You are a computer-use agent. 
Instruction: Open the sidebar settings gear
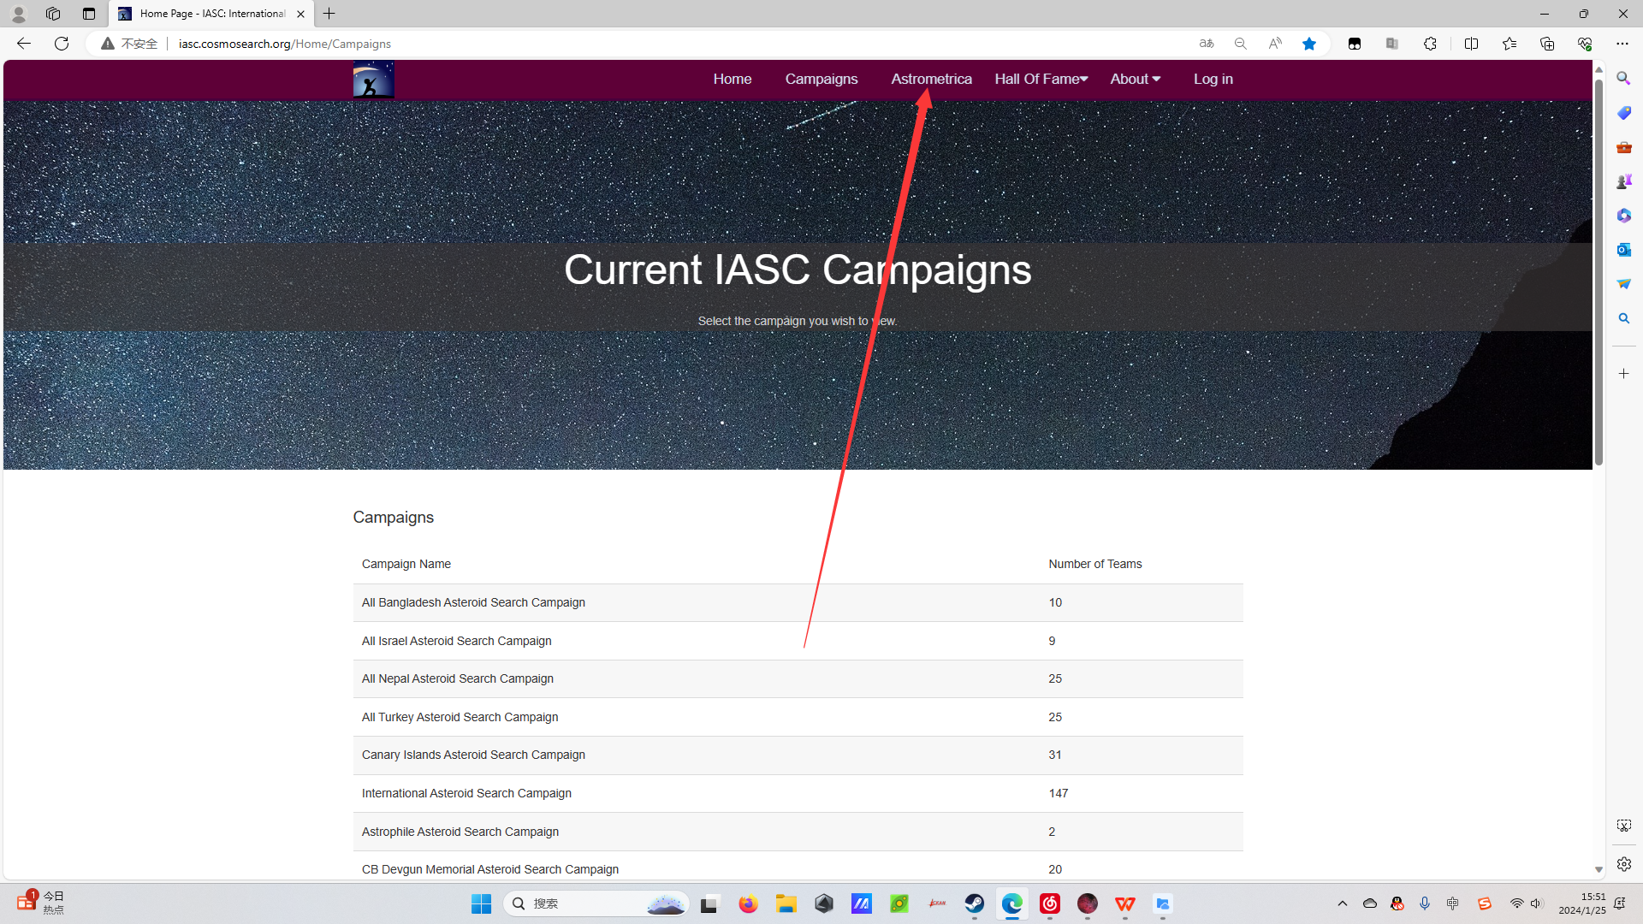tap(1623, 864)
